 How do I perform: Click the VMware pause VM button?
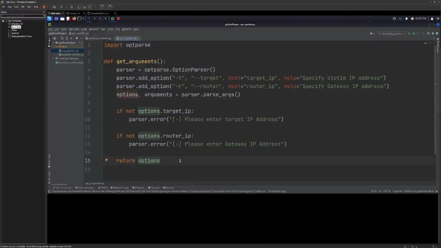click(43, 7)
